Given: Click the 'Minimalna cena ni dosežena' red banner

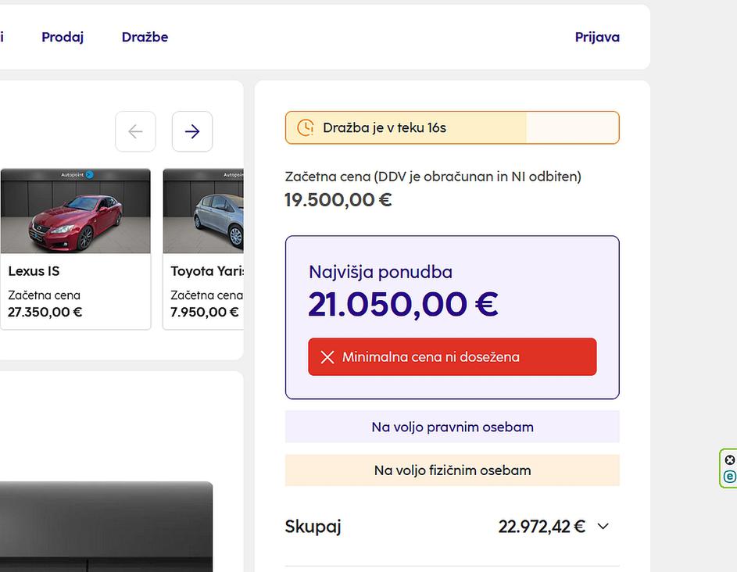Looking at the screenshot, I should click(452, 357).
